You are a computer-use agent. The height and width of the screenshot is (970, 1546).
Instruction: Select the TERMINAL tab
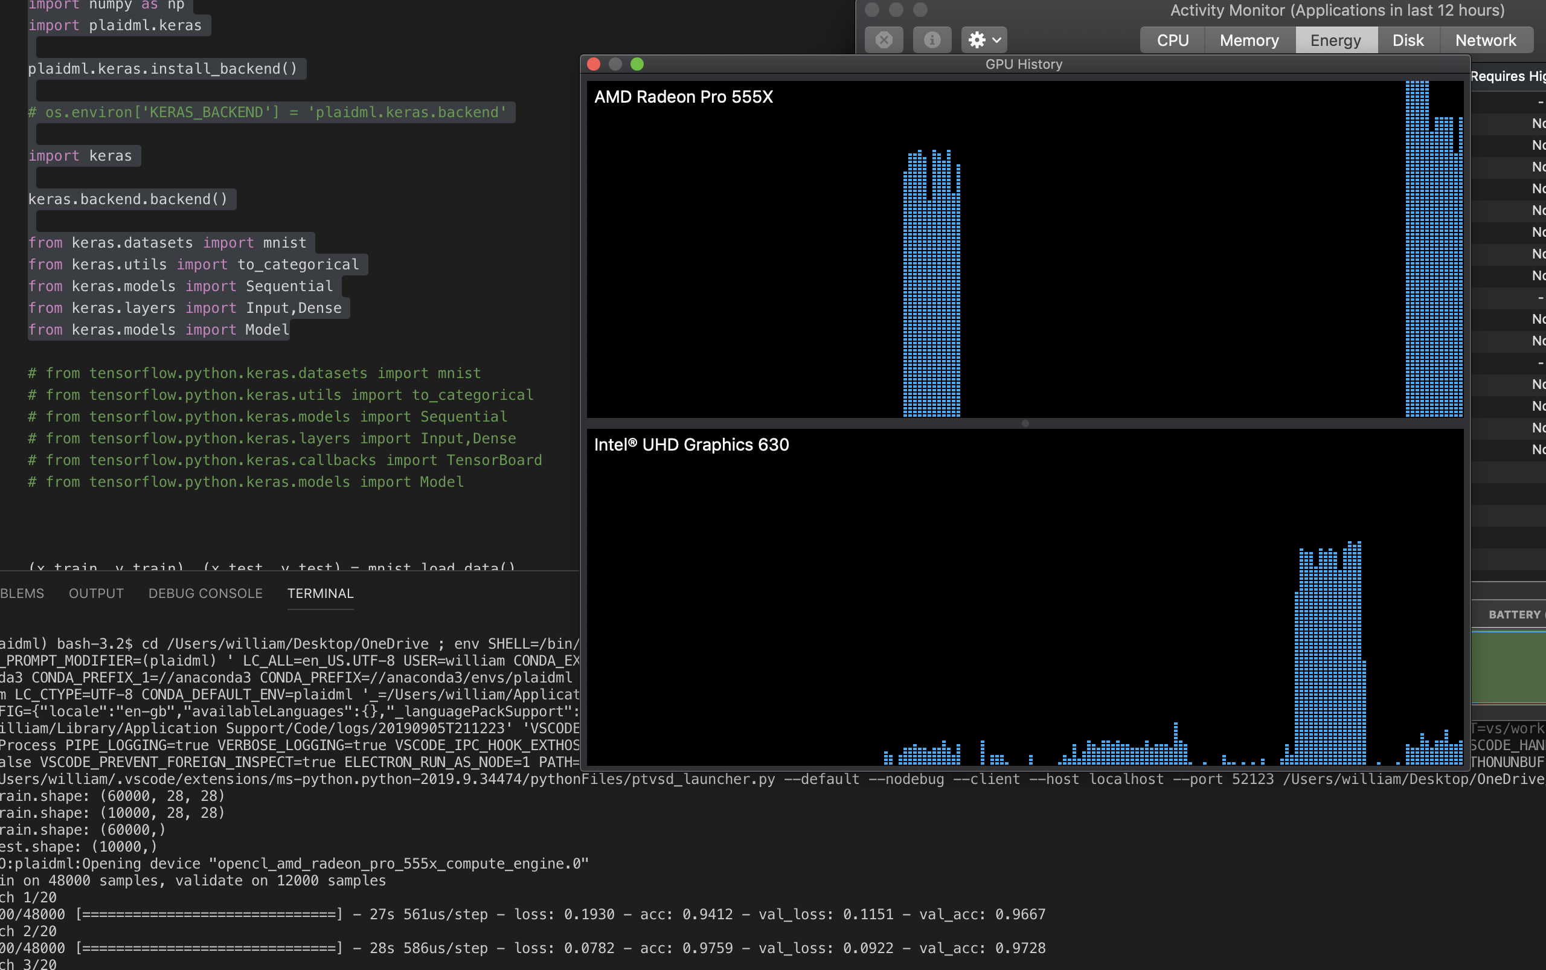320,594
